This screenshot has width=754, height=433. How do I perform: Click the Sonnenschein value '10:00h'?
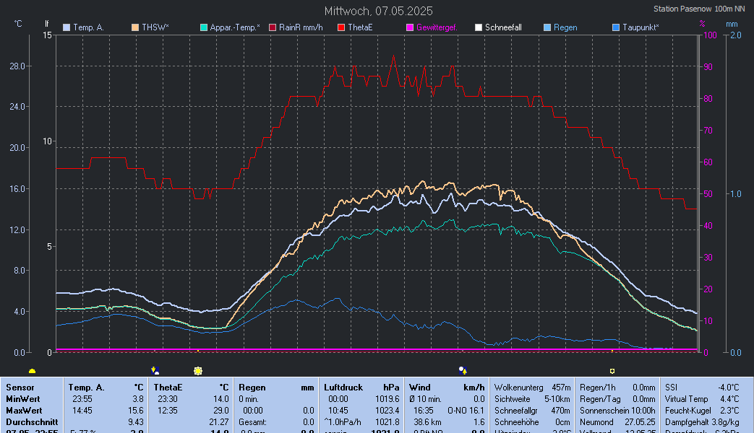tap(643, 411)
